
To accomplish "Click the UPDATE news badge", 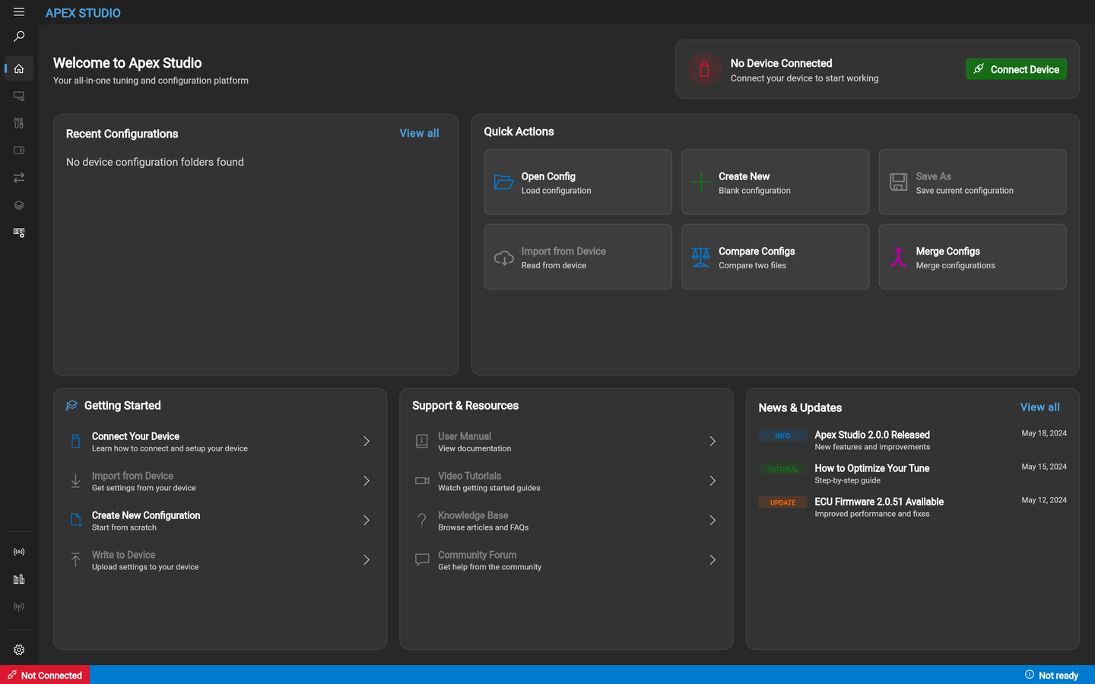I will tap(782, 502).
